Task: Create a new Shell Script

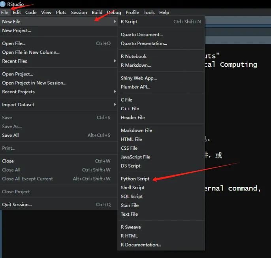Action: 161,188
